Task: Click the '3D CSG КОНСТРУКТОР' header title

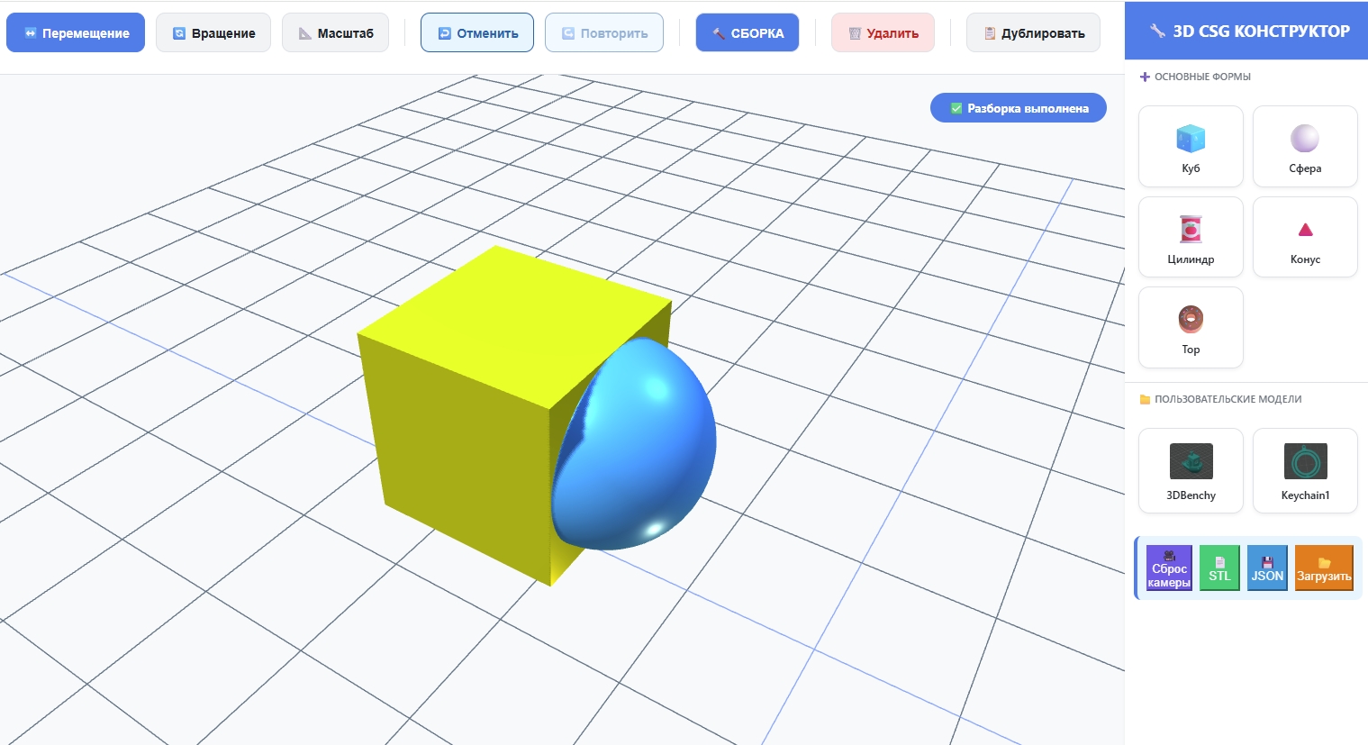Action: click(1249, 31)
